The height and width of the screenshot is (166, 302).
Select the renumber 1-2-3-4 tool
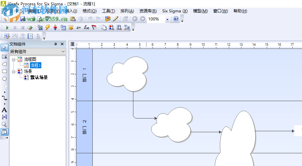click(x=4, y=117)
